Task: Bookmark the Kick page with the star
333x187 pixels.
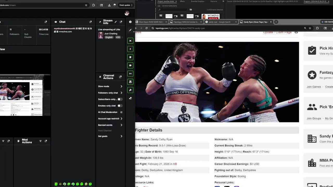Action: [x=86, y=5]
